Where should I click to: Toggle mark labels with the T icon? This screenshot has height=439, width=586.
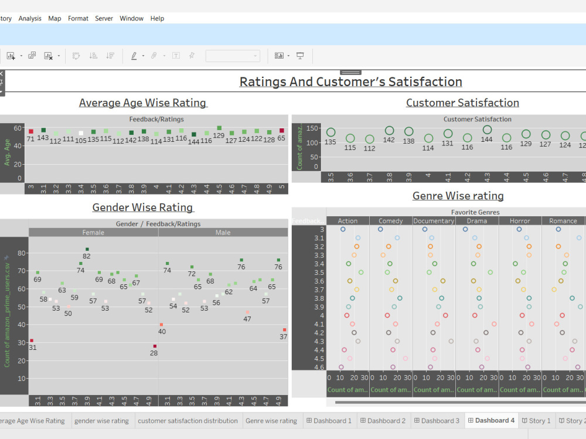176,55
